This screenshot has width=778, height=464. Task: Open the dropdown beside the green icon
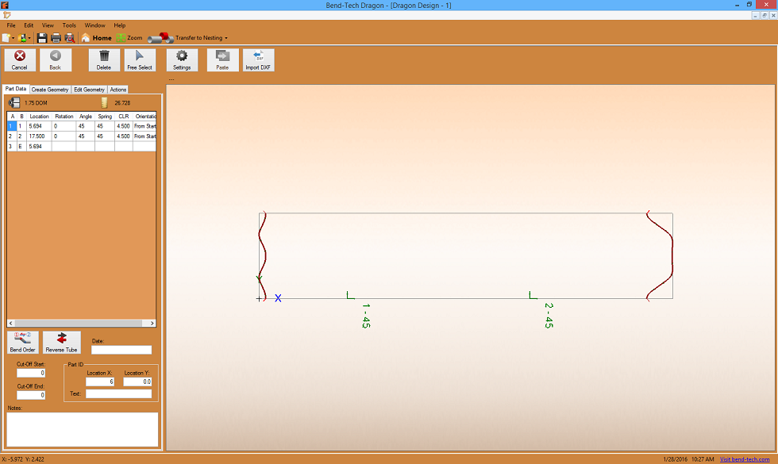point(30,38)
